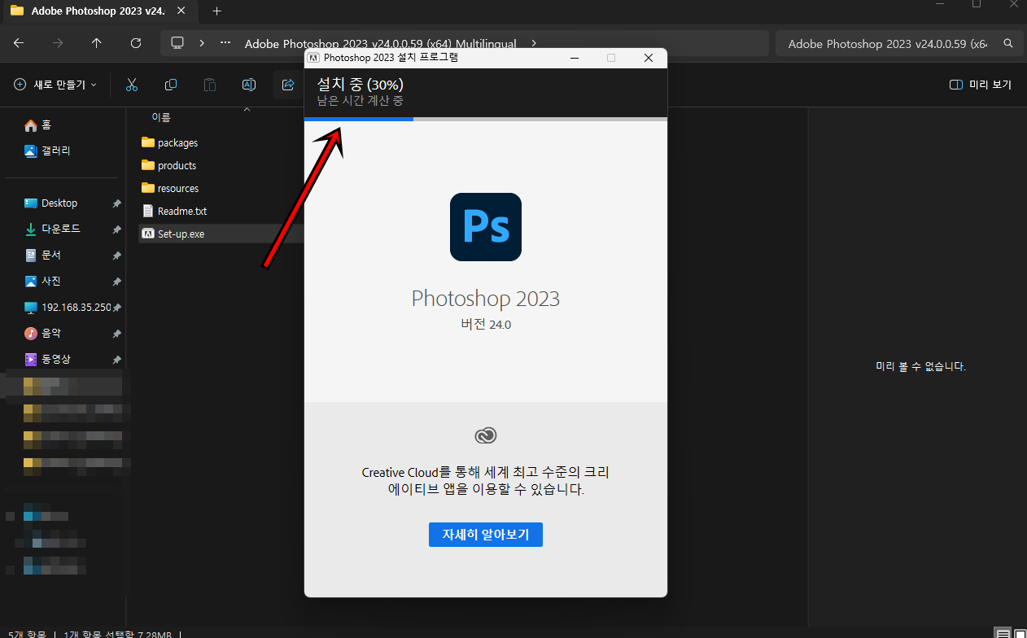Unpin Desktop using its pin icon
The width and height of the screenshot is (1027, 638).
[x=116, y=203]
